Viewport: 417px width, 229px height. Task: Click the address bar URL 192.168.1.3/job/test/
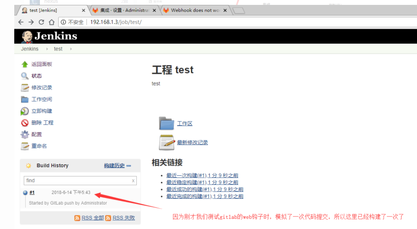click(116, 22)
